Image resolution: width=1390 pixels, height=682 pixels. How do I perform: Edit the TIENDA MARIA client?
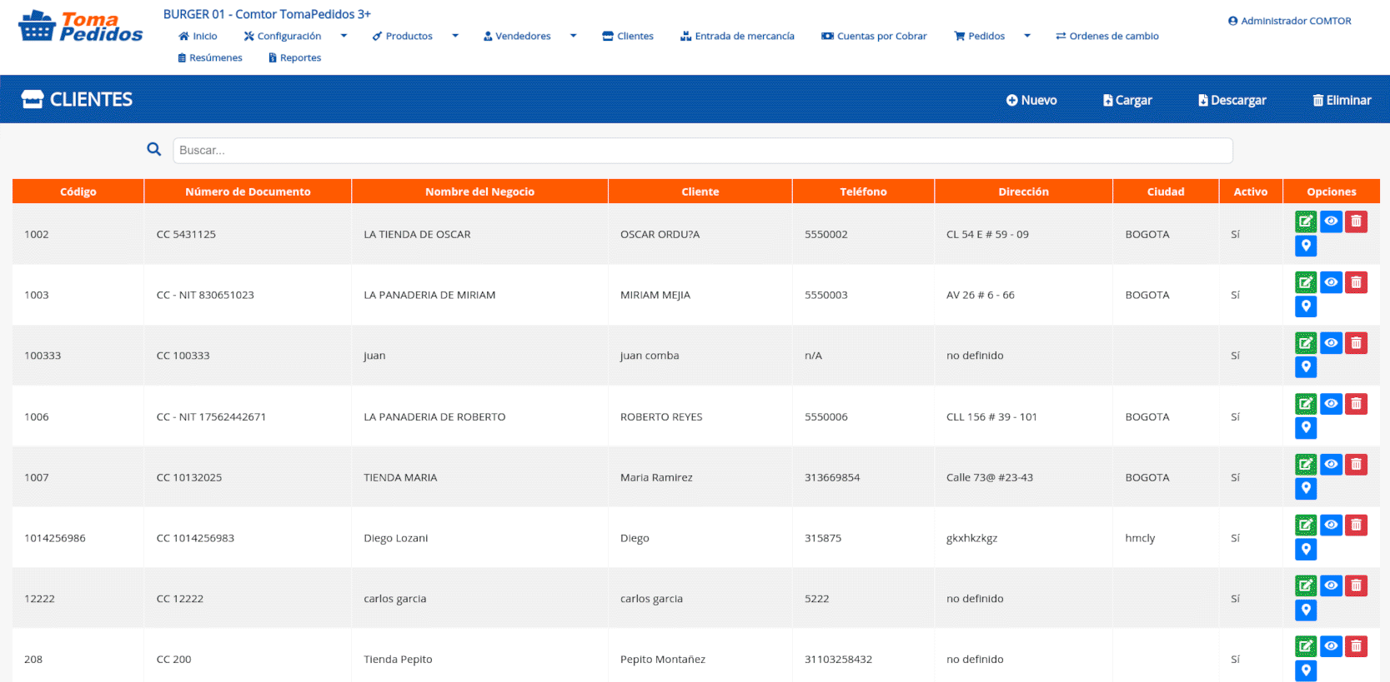click(x=1306, y=465)
